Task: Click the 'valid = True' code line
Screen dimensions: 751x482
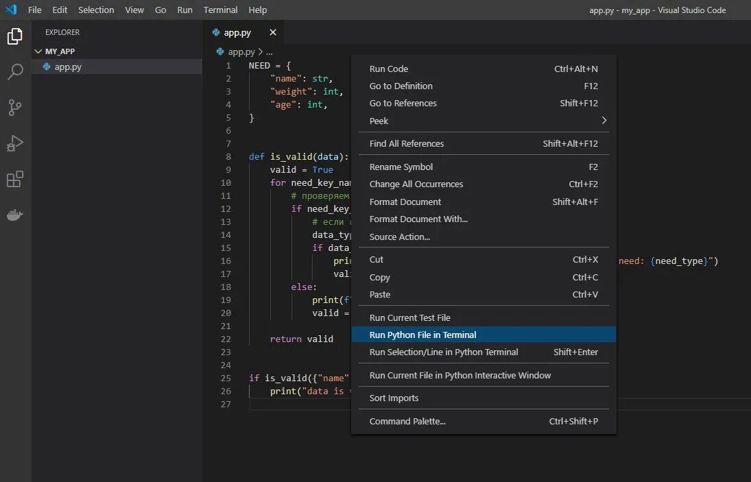Action: 301,169
